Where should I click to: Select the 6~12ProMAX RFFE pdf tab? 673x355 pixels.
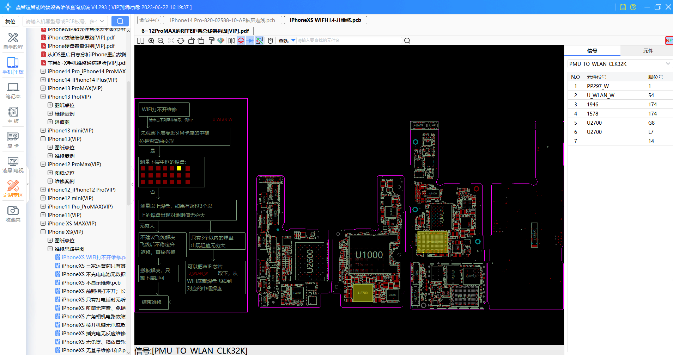pyautogui.click(x=195, y=31)
